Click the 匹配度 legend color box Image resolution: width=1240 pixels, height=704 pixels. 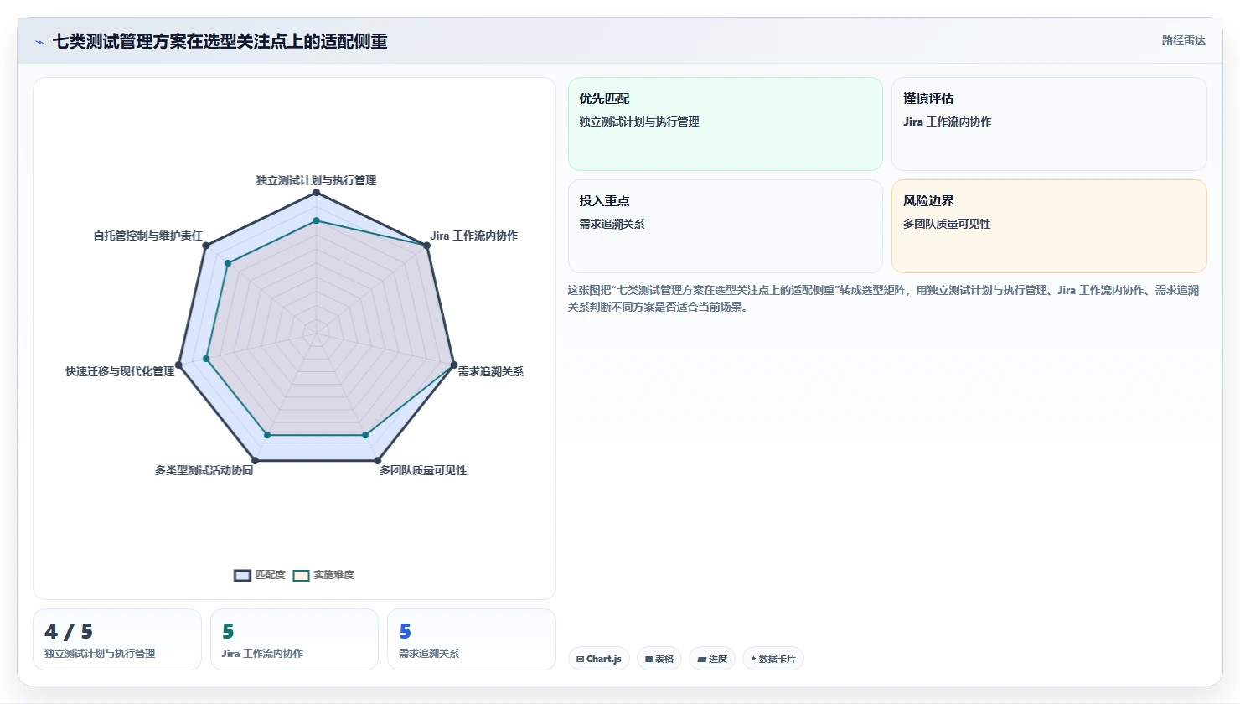pos(242,575)
